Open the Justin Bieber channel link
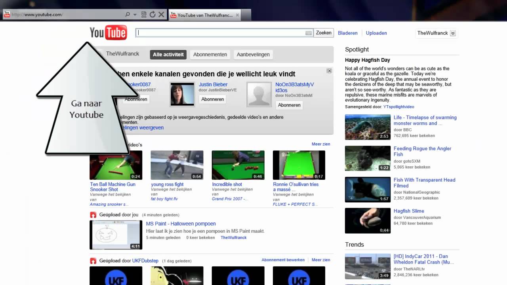Image resolution: width=507 pixels, height=285 pixels. click(213, 84)
